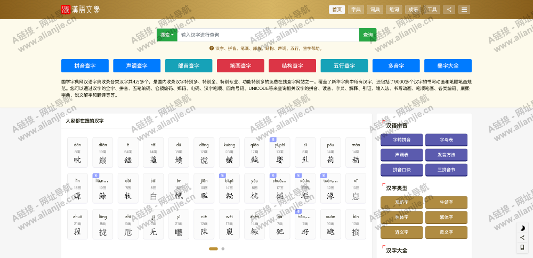533x258 pixels.
Task: Click the green 查询 button
Action: click(368, 35)
